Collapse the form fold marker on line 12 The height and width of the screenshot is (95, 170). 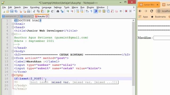tap(13, 58)
